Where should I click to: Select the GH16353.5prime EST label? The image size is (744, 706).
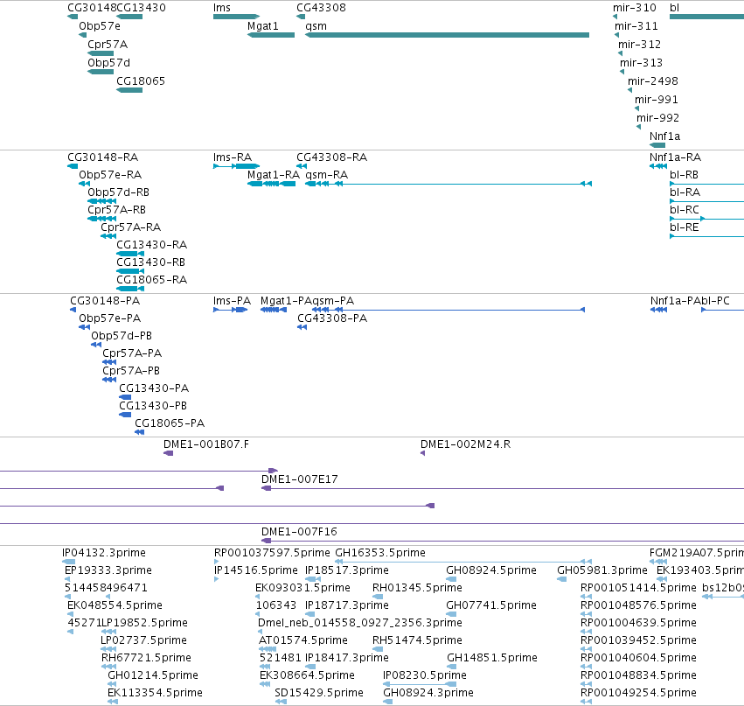(x=380, y=553)
